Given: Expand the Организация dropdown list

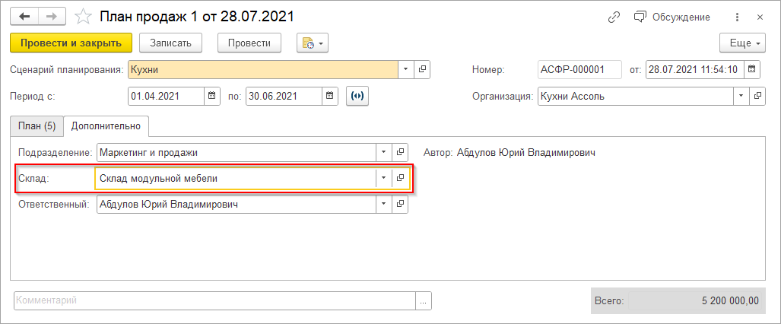Looking at the screenshot, I should [740, 97].
